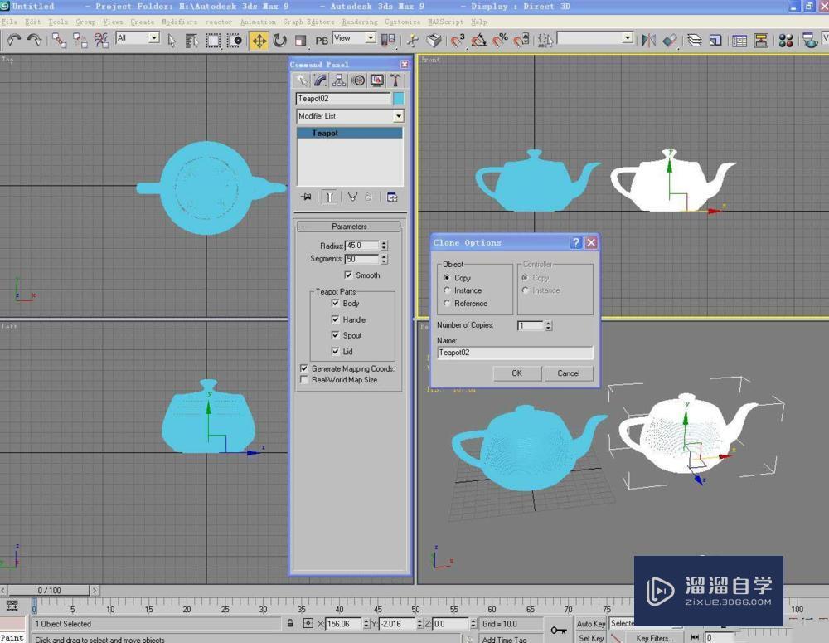This screenshot has height=643, width=829.
Task: Select the Select Object arrow tool
Action: pos(172,39)
